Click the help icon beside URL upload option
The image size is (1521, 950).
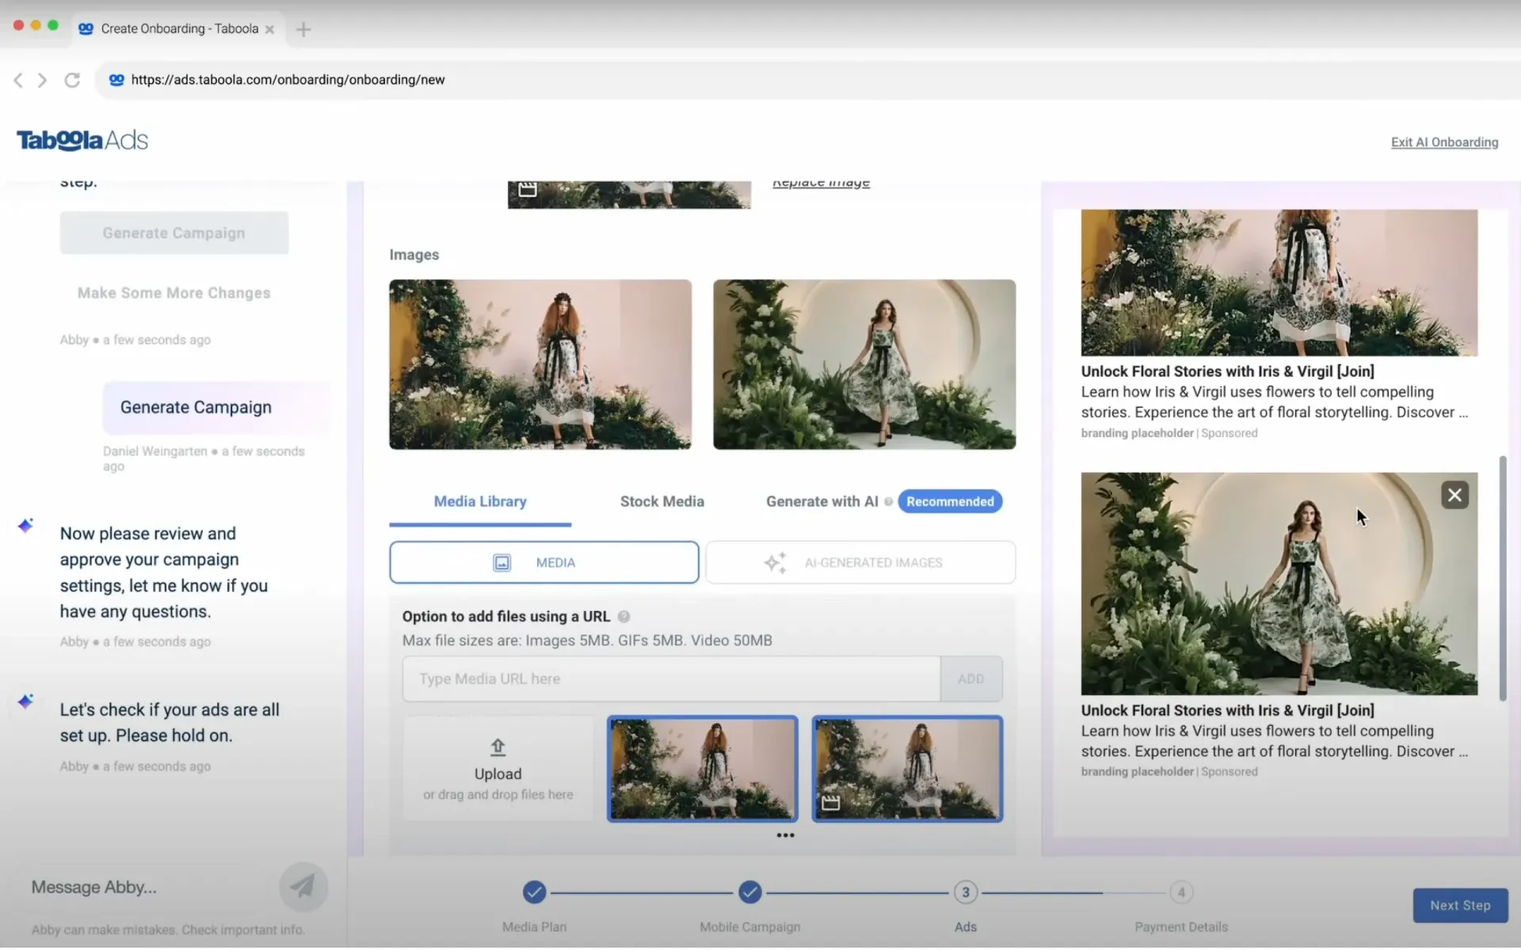coord(625,616)
